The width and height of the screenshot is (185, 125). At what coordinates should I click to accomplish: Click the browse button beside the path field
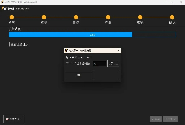[x=113, y=63]
